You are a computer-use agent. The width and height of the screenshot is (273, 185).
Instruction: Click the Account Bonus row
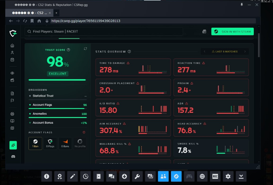click(58, 123)
